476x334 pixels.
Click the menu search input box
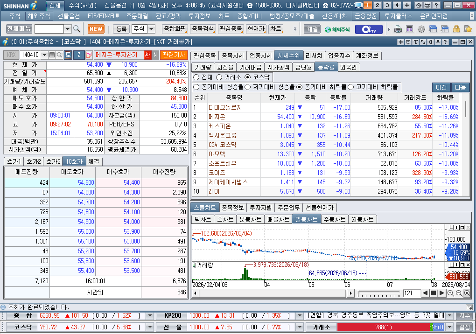click(x=49, y=29)
